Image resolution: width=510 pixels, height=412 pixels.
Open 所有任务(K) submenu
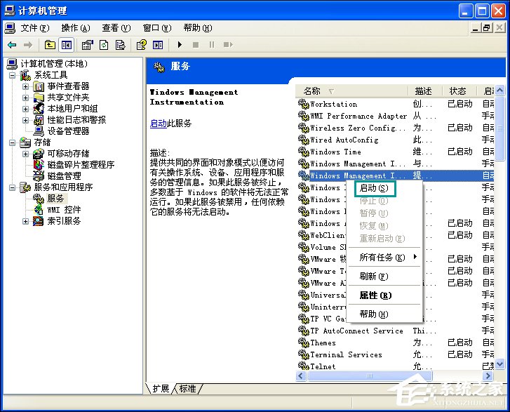click(x=385, y=258)
